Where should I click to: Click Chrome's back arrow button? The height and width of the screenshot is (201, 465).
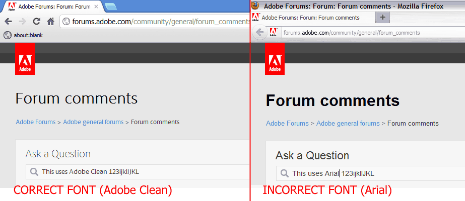click(8, 21)
